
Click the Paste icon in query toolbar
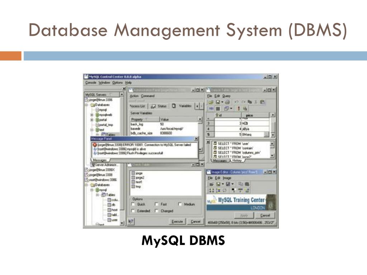(262, 102)
